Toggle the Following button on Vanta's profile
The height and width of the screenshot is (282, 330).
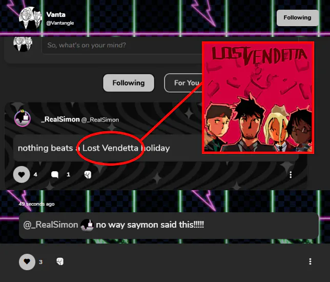point(297,18)
